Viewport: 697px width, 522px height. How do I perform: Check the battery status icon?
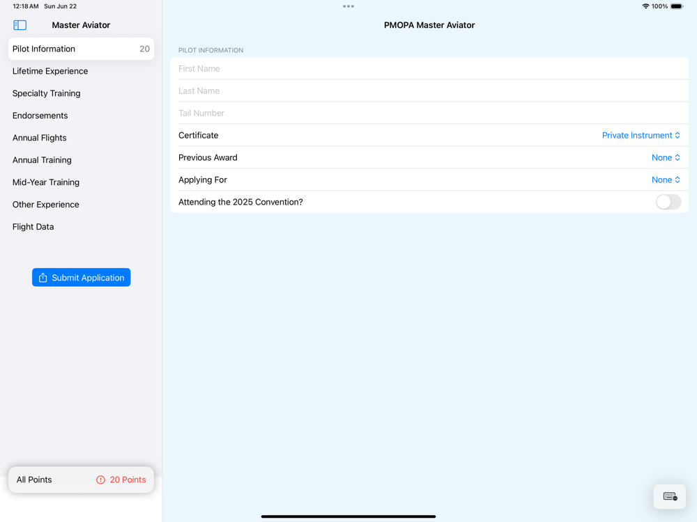point(677,6)
